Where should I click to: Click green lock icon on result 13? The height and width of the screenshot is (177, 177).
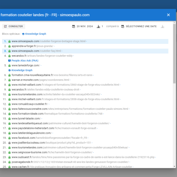coord(10,109)
